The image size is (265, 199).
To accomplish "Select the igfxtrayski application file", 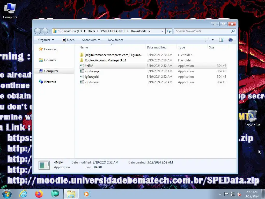I will (153, 76).
